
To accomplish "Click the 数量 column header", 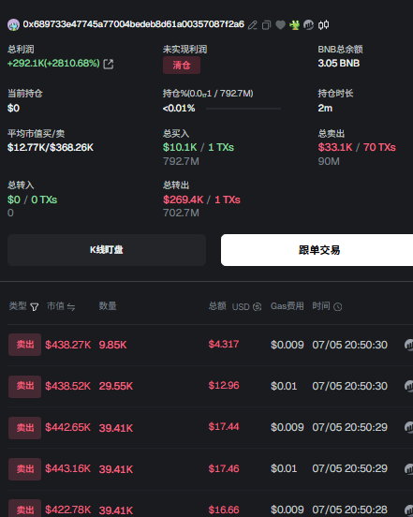I will coord(108,306).
